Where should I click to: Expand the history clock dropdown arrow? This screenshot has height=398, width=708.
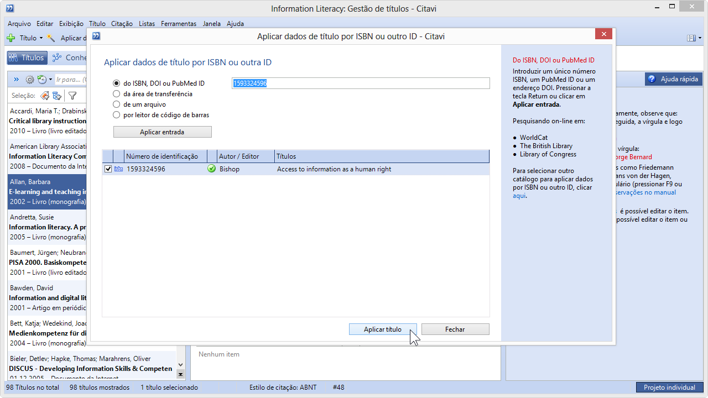click(x=50, y=80)
